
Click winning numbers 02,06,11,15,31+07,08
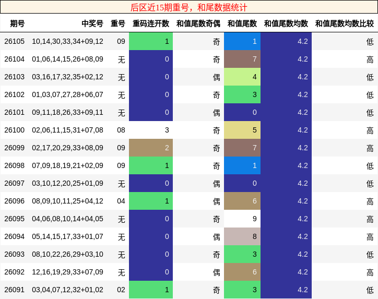pyautogui.click(x=67, y=130)
